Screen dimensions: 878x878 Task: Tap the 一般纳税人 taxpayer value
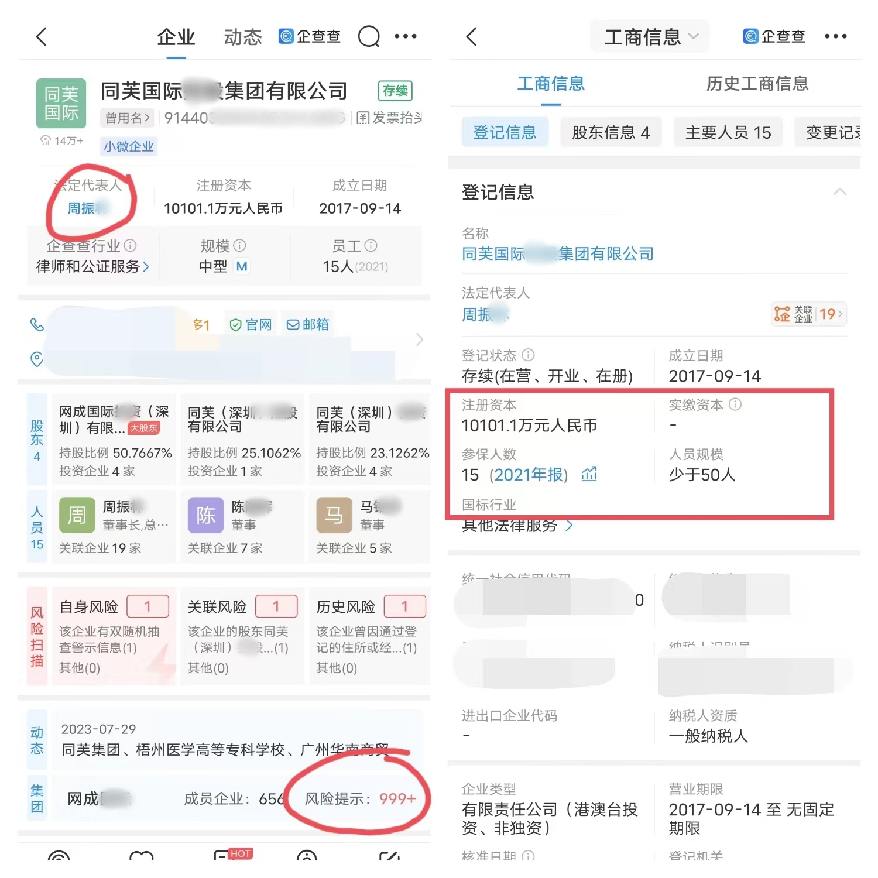tap(708, 736)
